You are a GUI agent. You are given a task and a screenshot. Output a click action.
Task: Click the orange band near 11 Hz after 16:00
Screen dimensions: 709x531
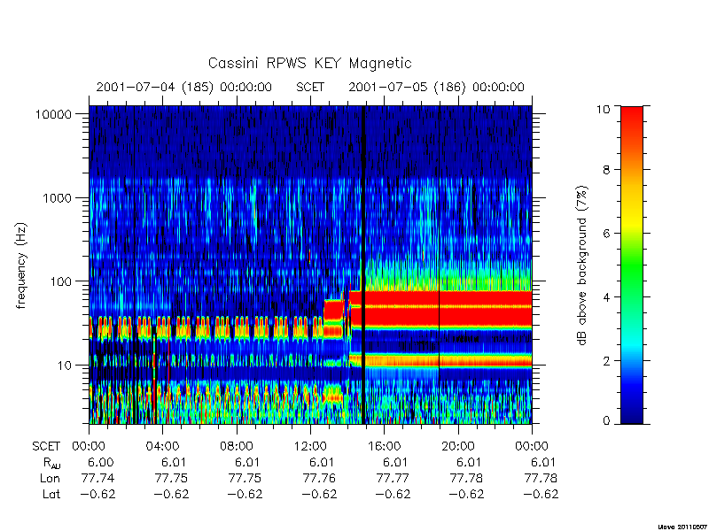pos(448,360)
